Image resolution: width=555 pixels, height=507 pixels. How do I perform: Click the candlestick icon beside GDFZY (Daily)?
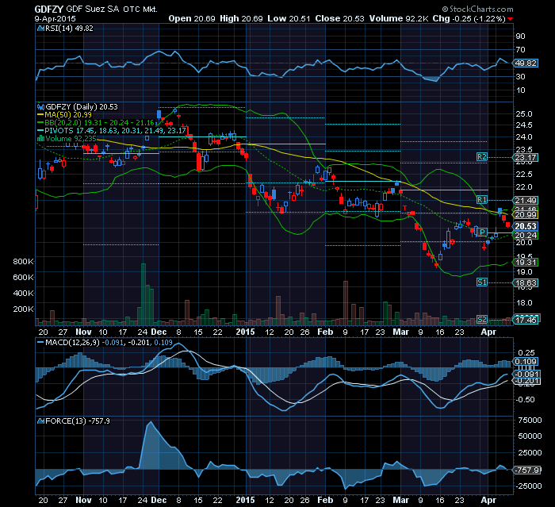coord(40,106)
